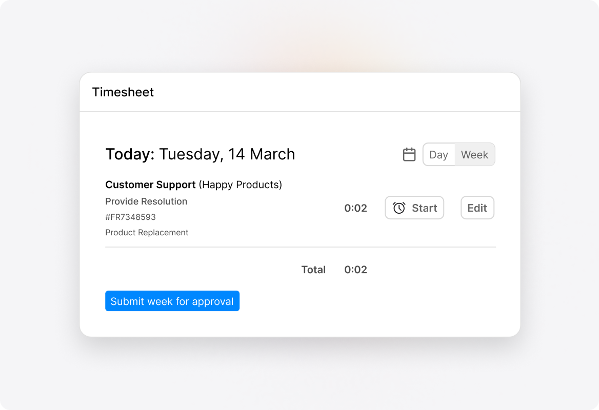The height and width of the screenshot is (410, 599).
Task: Click the Total 0:02 time value
Action: pyautogui.click(x=355, y=270)
